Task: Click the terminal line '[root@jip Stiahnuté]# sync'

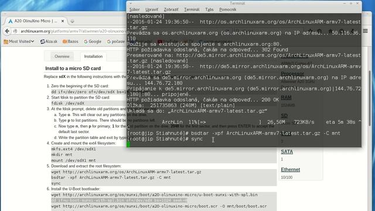Action: (165, 139)
